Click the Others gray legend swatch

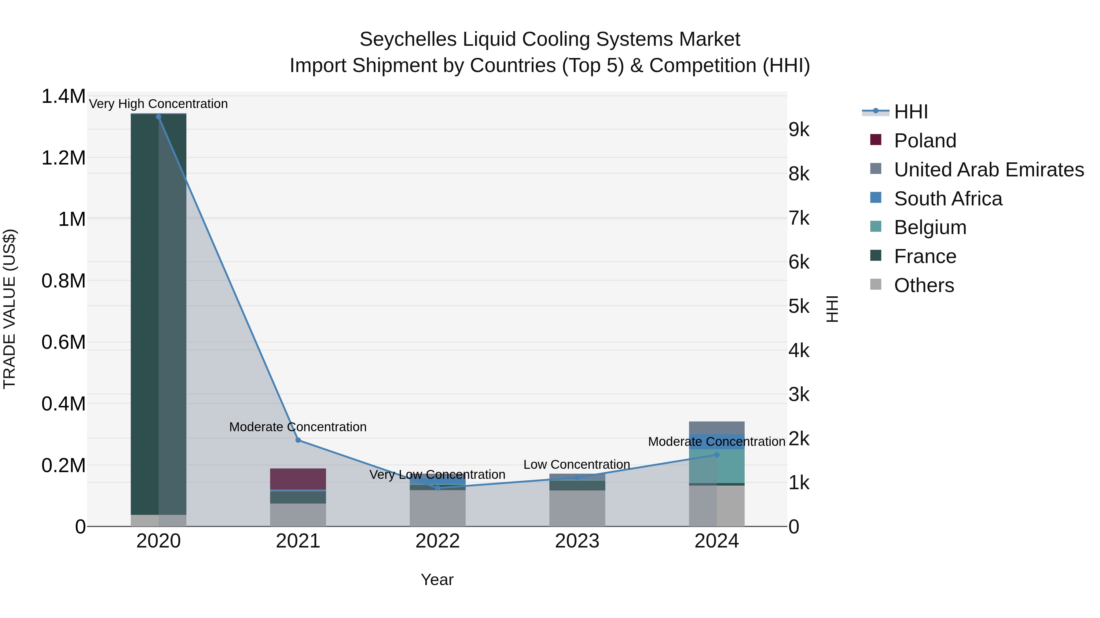tap(875, 284)
